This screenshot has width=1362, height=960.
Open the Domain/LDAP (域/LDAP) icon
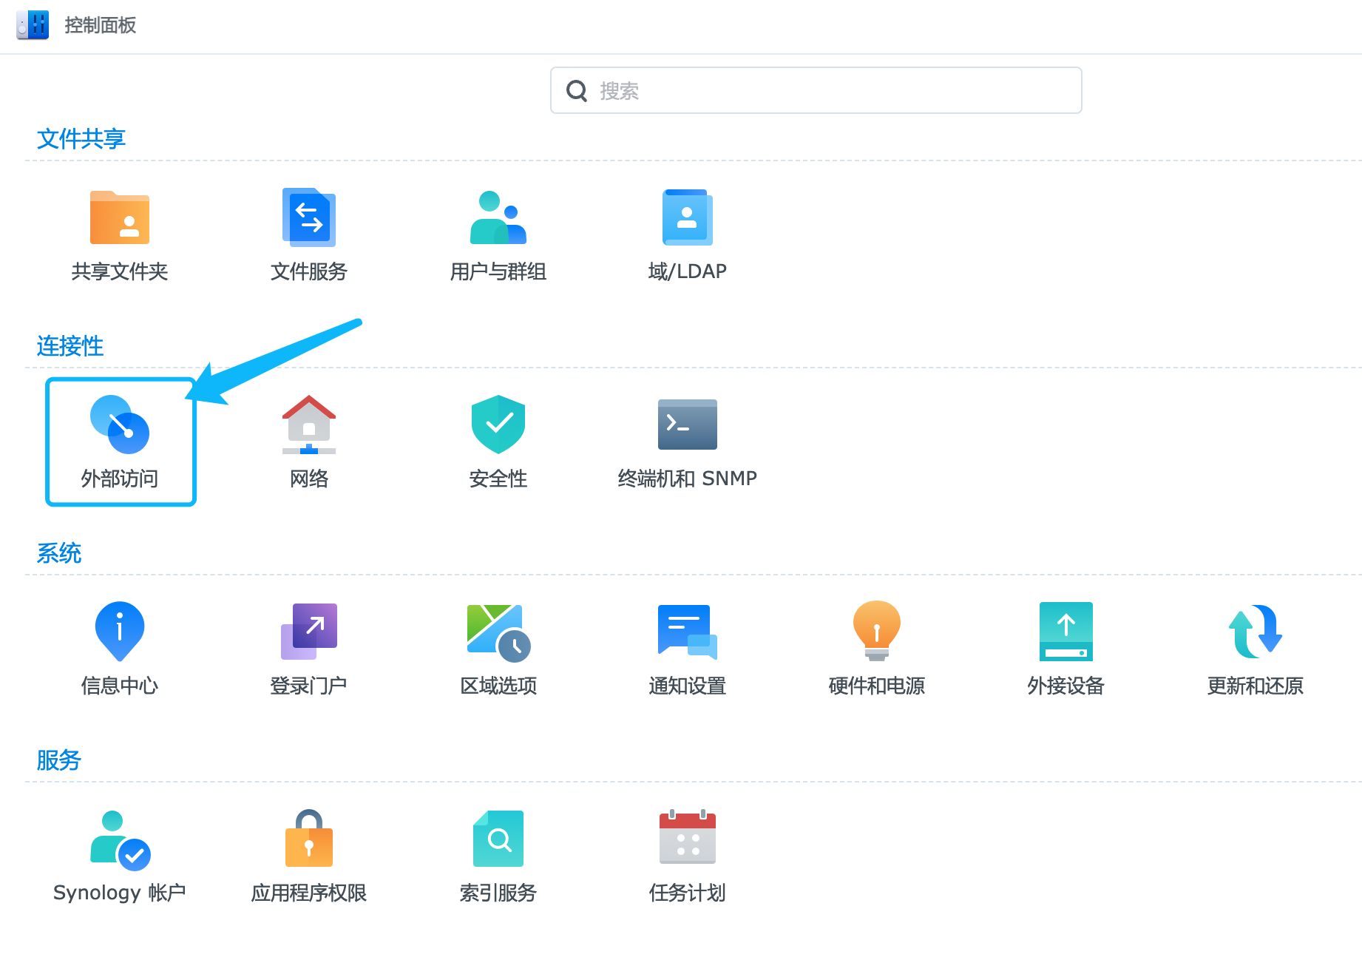688,217
